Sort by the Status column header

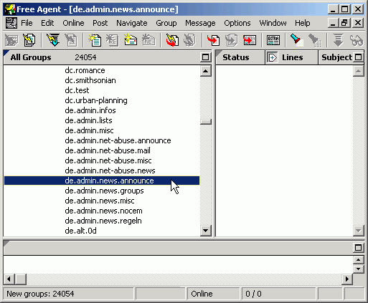point(240,57)
